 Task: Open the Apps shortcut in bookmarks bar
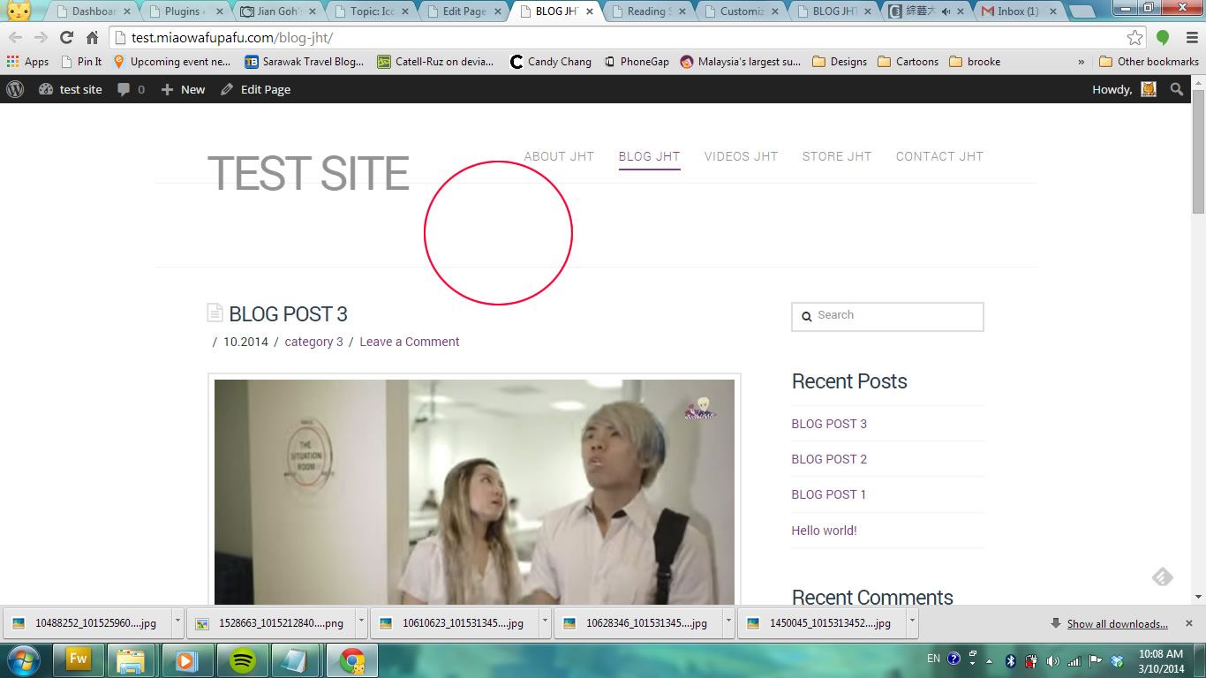click(27, 62)
